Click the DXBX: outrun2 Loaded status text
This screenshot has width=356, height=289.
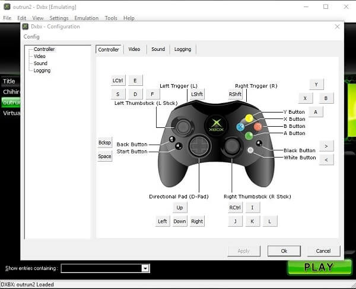tap(27, 285)
